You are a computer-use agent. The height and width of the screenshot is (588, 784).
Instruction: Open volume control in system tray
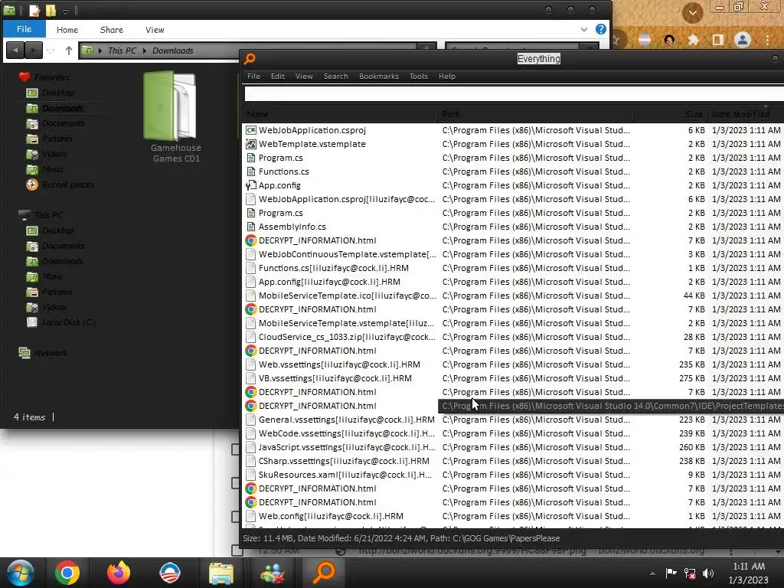click(x=707, y=573)
